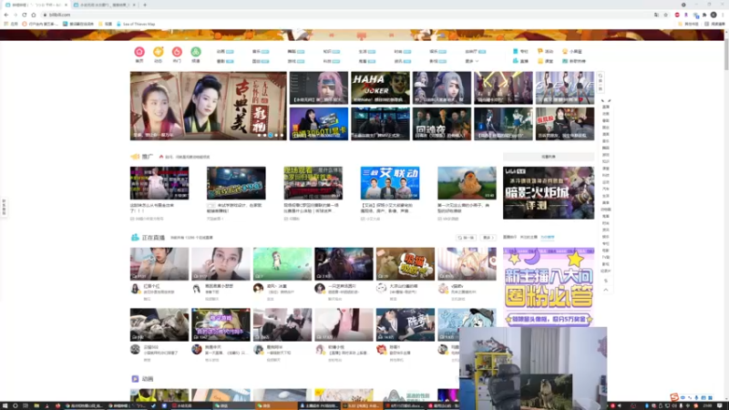Select the active blue carousel dot

click(x=270, y=135)
